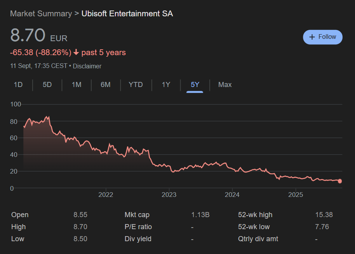This screenshot has width=355, height=254.
Task: Click the Open value 8.55
Action: click(80, 215)
